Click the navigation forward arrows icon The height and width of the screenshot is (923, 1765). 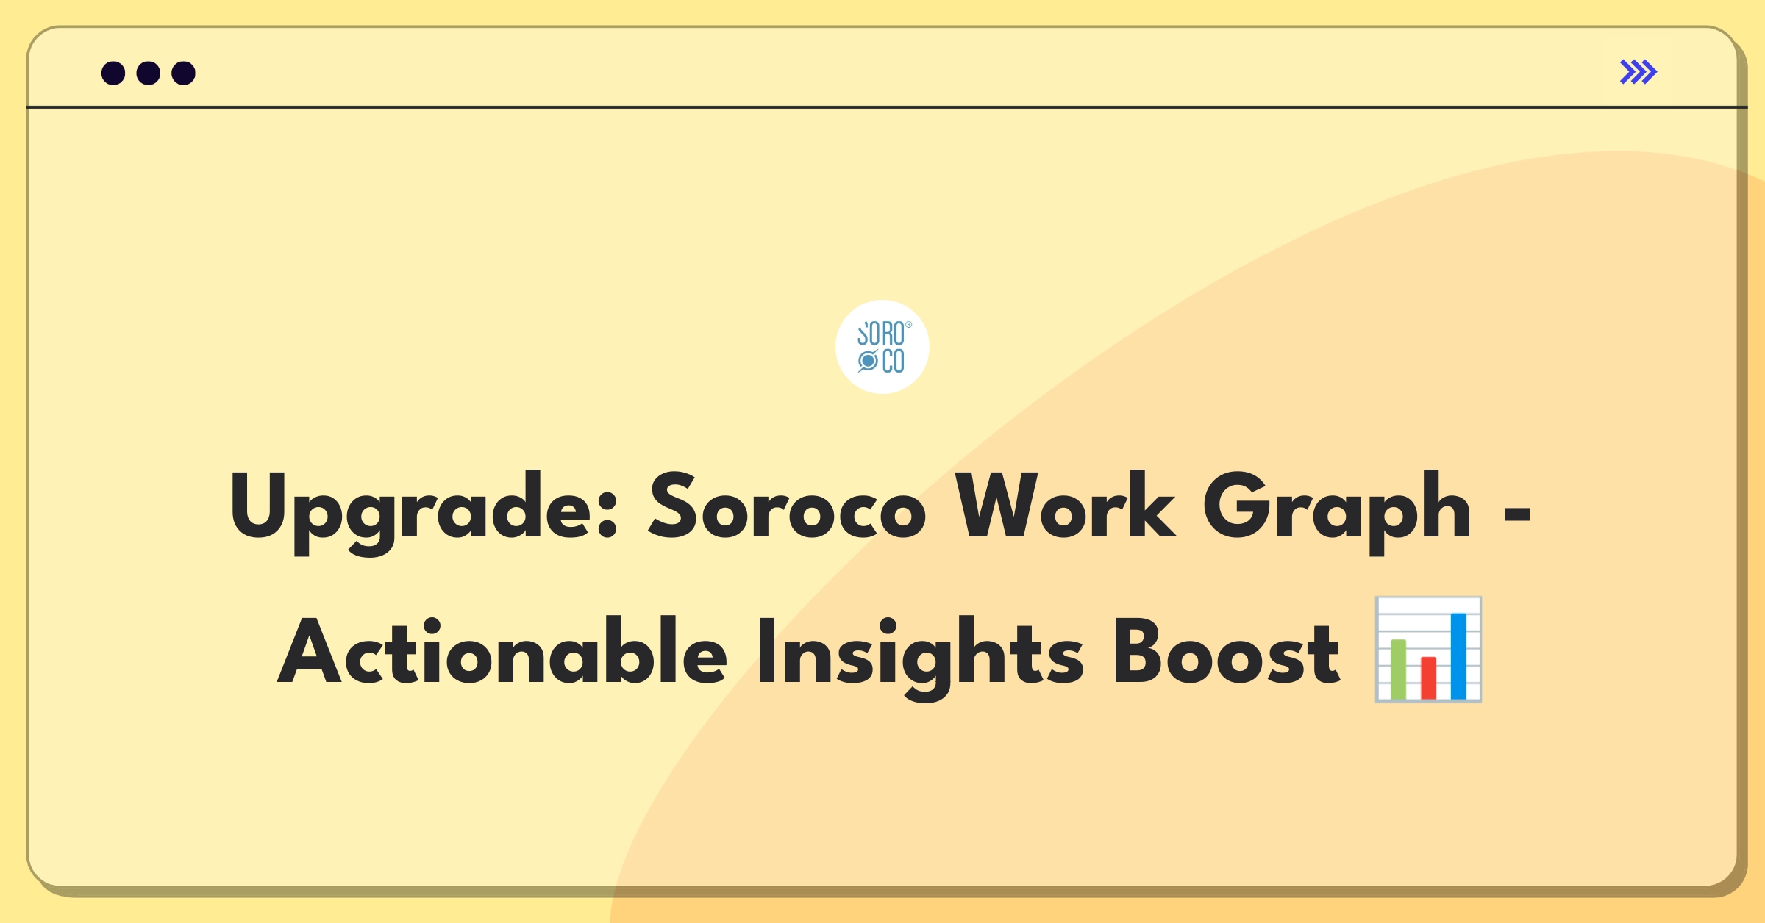[1639, 73]
